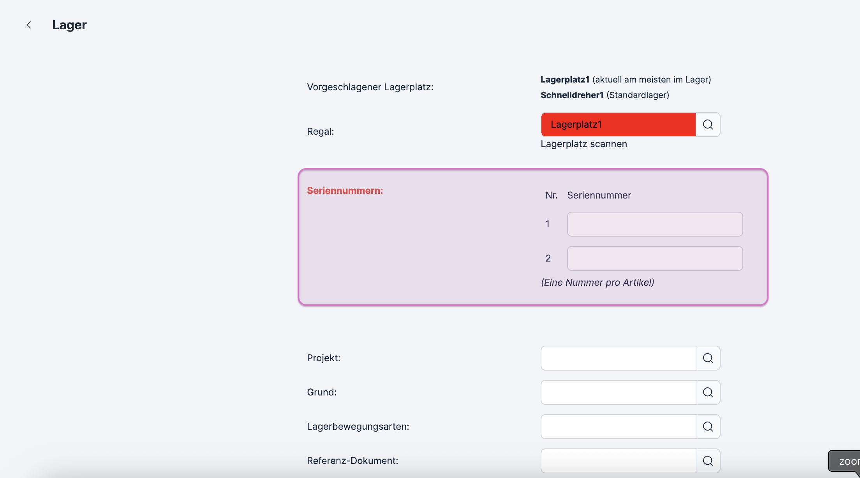Click the red Seriennummern label
Viewport: 860px width, 478px height.
coord(345,190)
